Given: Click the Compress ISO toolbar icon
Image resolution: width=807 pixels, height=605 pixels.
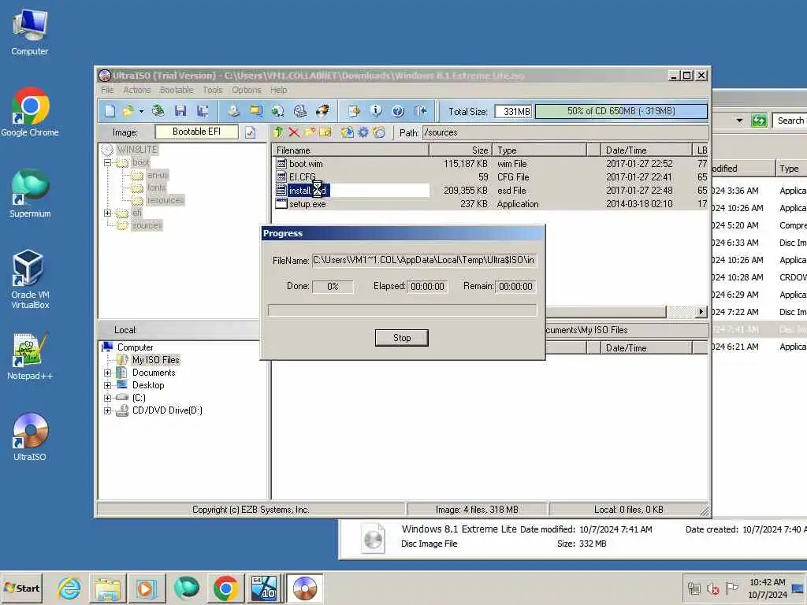Looking at the screenshot, I should point(256,111).
